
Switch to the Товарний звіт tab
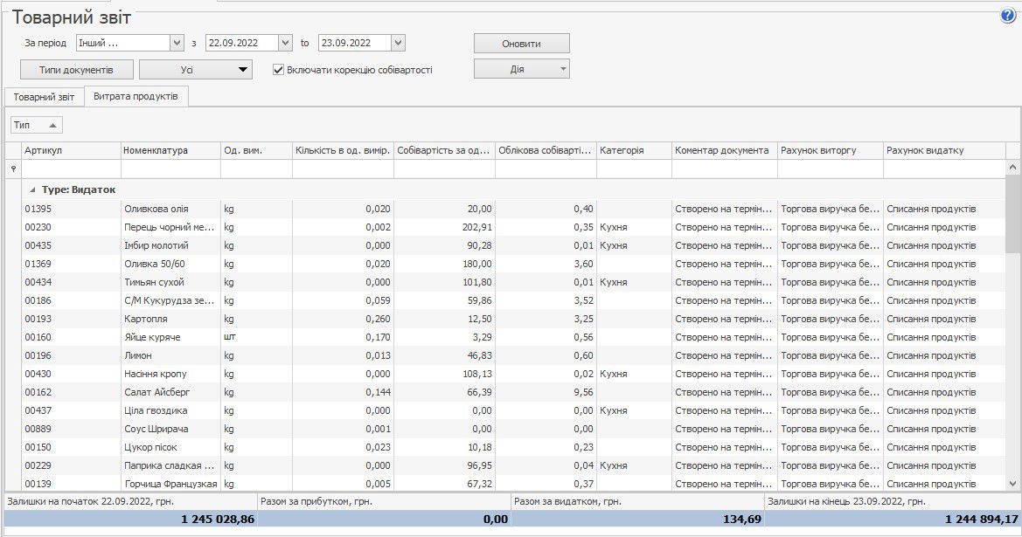click(43, 97)
